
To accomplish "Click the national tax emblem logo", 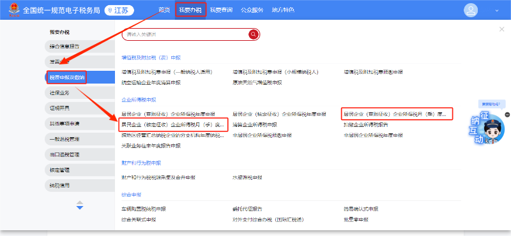I will tap(14, 10).
